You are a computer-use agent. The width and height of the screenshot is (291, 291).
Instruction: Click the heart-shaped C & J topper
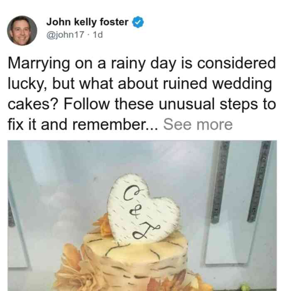pyautogui.click(x=143, y=209)
